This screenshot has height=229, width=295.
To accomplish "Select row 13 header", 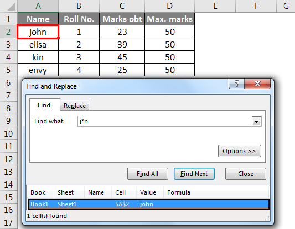I will tap(8, 172).
